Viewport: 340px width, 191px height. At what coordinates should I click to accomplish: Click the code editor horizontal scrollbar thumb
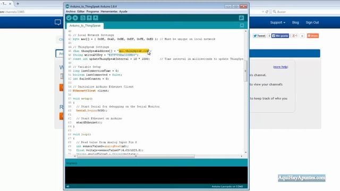[136, 156]
